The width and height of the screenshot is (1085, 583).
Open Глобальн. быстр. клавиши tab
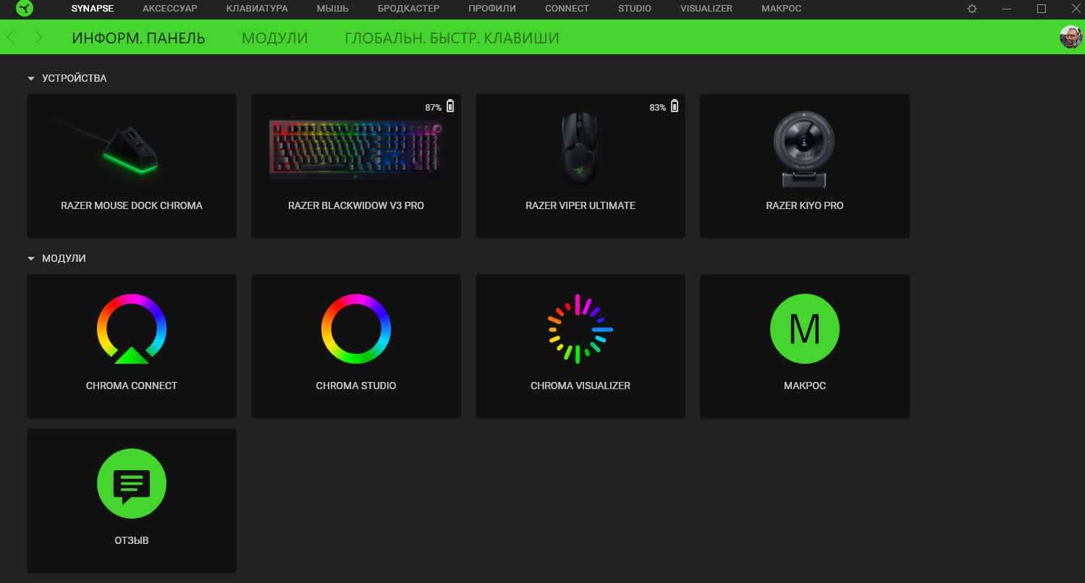[452, 38]
